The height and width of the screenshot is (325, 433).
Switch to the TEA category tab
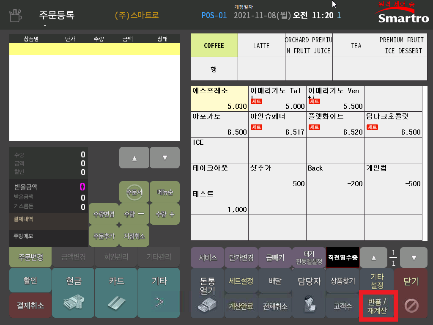pyautogui.click(x=356, y=46)
